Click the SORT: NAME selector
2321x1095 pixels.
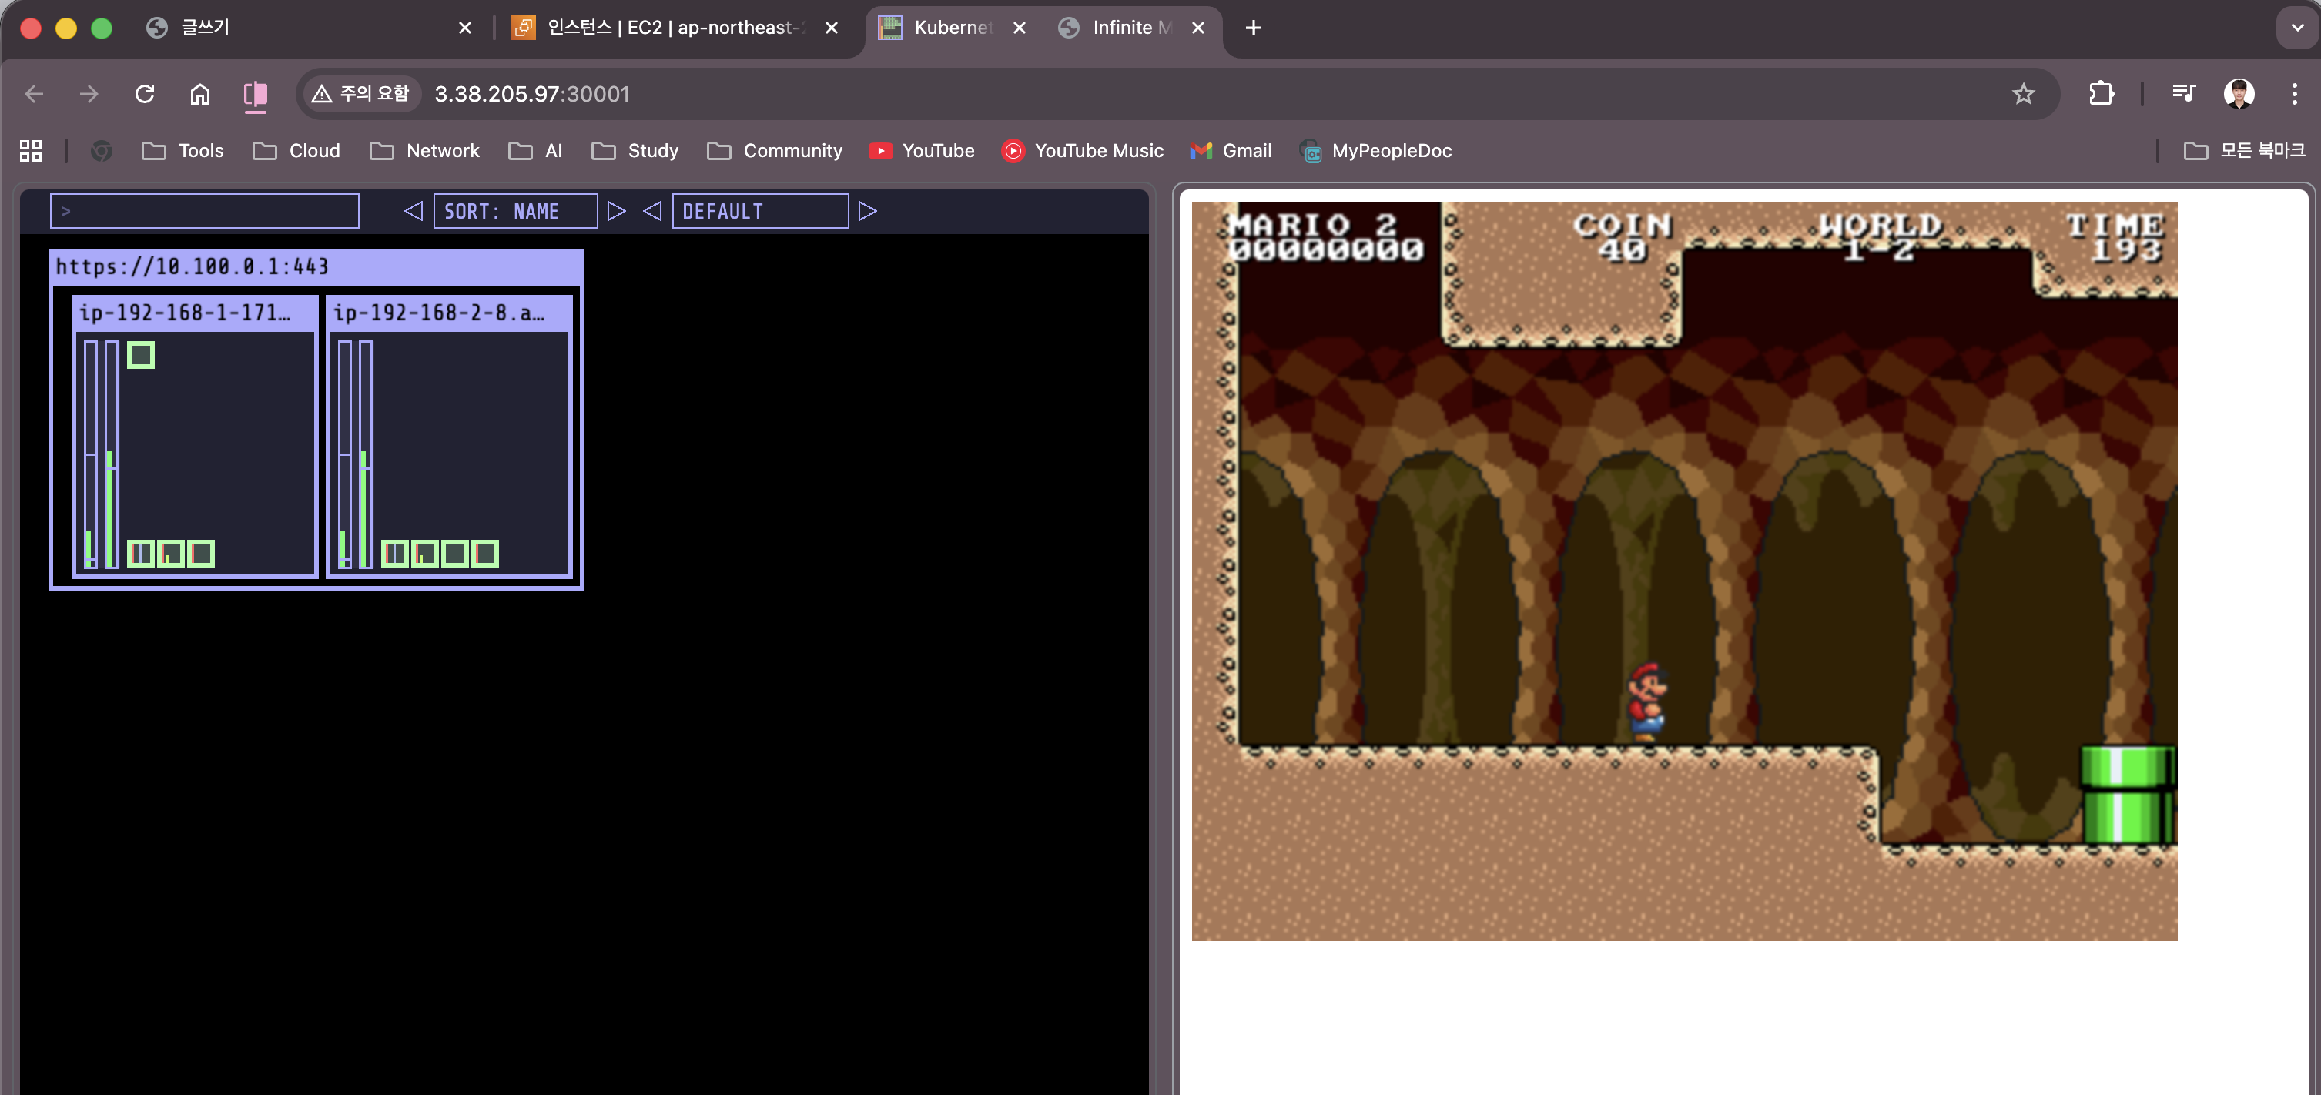(515, 211)
